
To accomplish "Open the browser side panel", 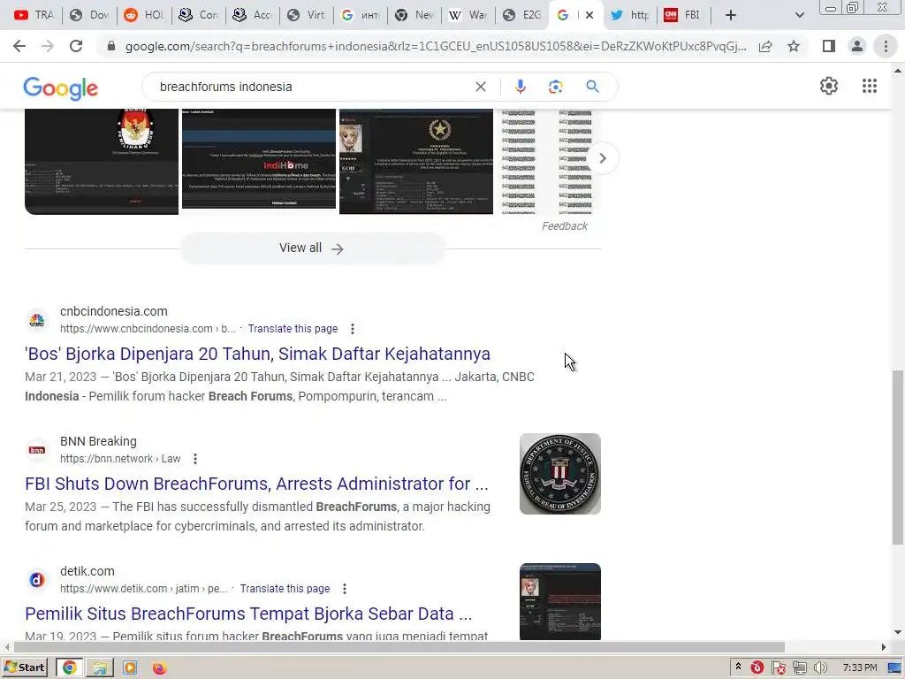I will point(829,46).
